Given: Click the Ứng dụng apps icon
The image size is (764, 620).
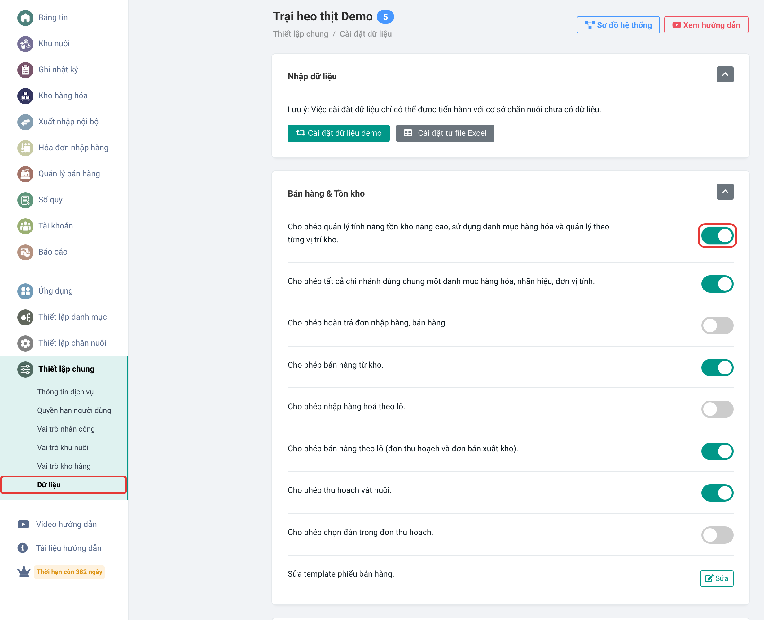Looking at the screenshot, I should 25,291.
